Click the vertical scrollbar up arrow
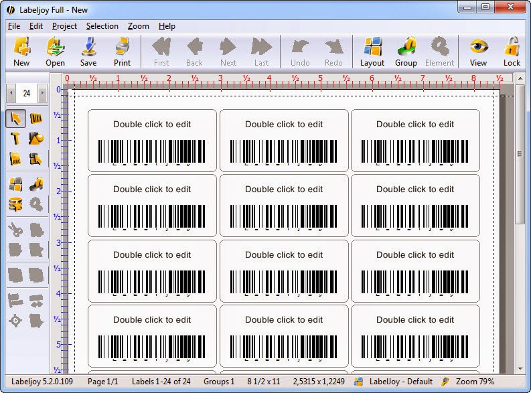This screenshot has height=393, width=531. tap(520, 78)
